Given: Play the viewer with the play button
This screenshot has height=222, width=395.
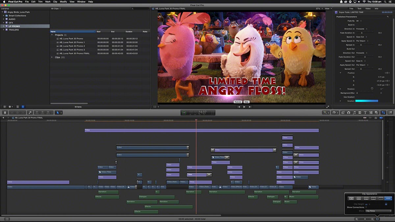Looking at the screenshot, I should pos(244,107).
